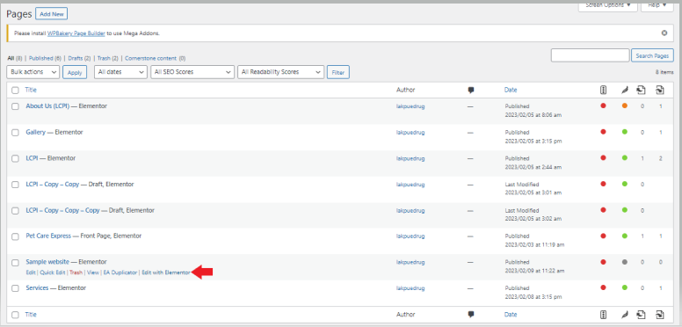682x327 pixels.
Task: Click red SEO dot for Services row
Action: point(603,287)
